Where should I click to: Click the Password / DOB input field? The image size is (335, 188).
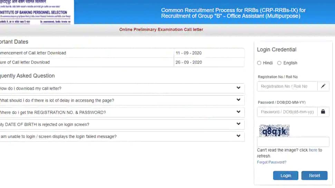coord(287,112)
